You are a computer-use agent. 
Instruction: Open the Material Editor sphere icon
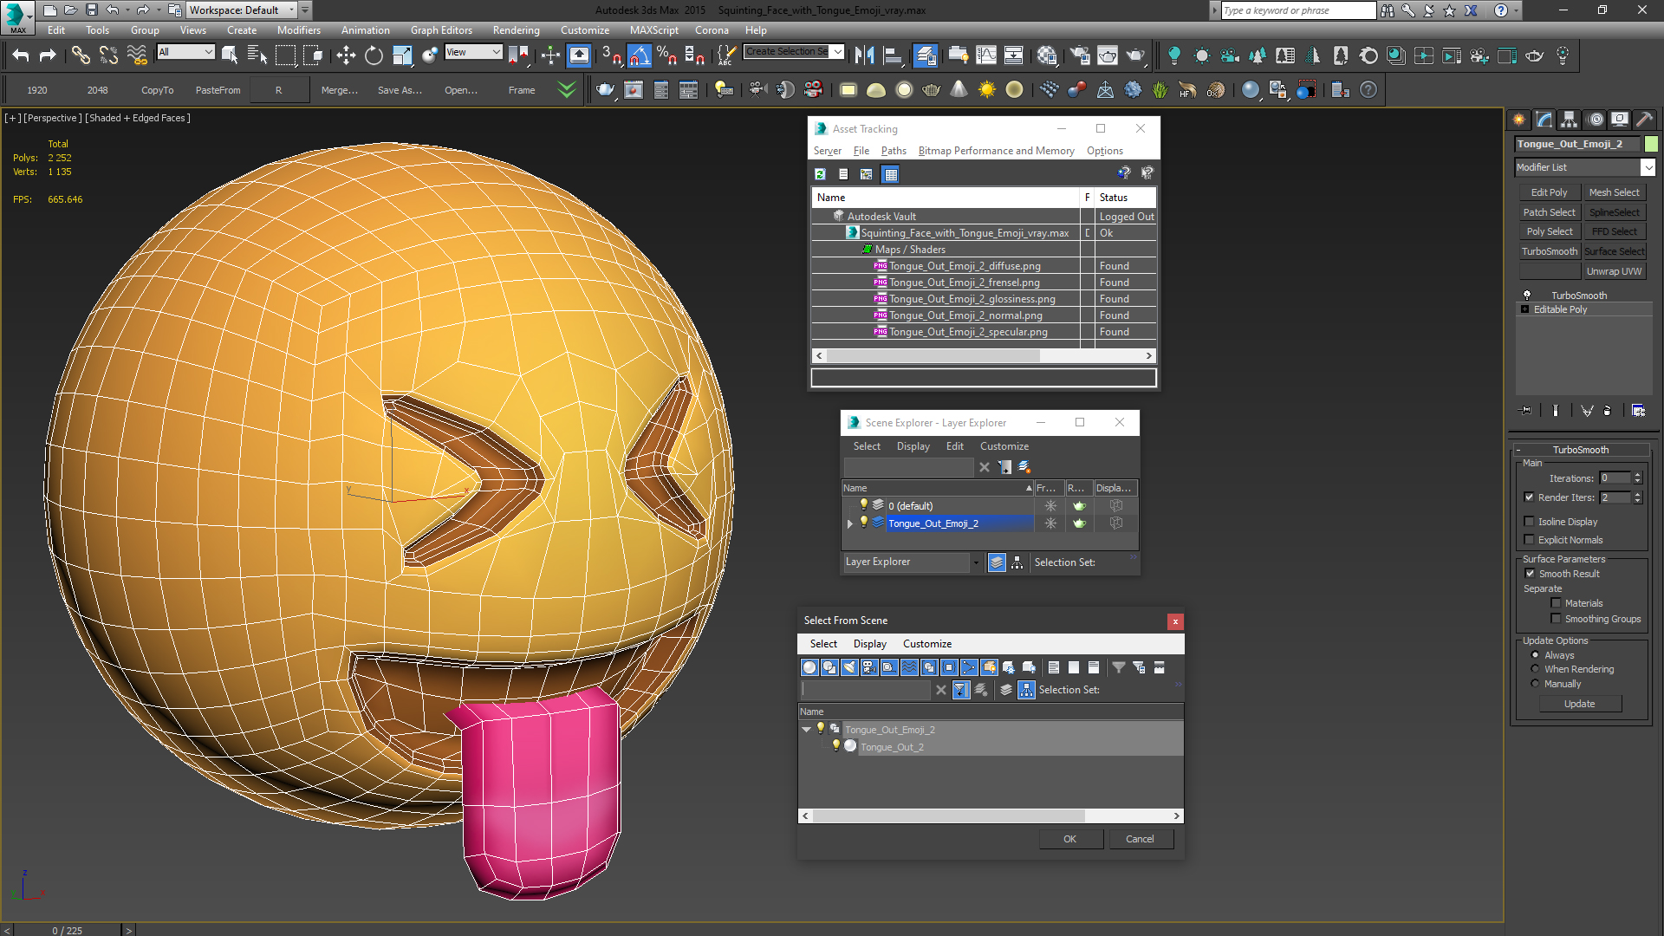(x=1047, y=55)
